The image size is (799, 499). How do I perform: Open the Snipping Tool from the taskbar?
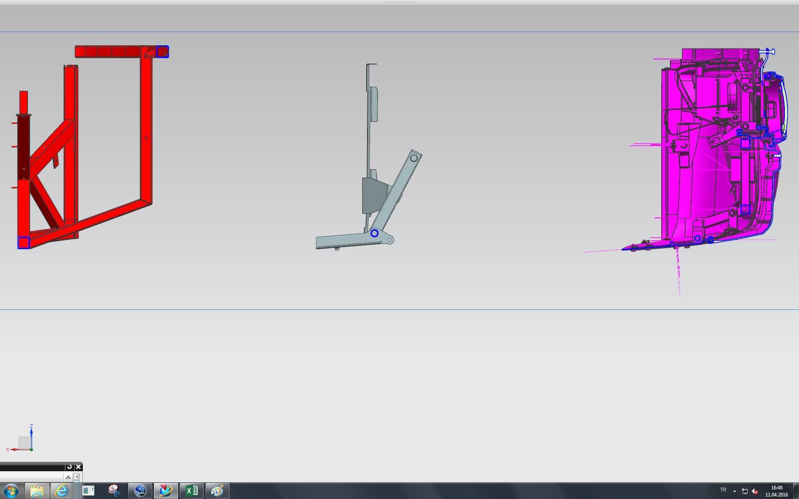(114, 491)
